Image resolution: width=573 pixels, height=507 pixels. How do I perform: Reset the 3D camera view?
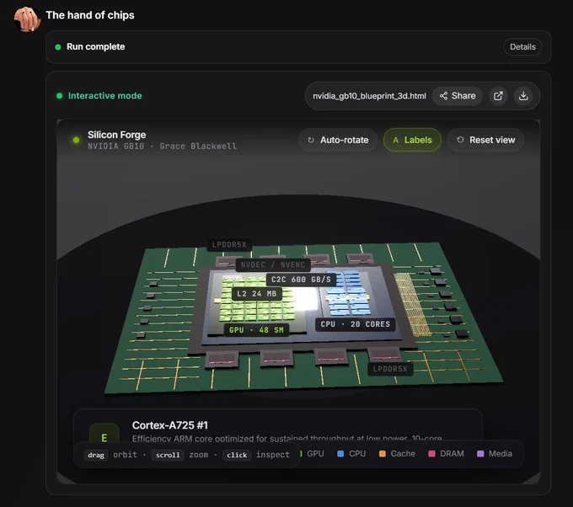[x=485, y=140]
